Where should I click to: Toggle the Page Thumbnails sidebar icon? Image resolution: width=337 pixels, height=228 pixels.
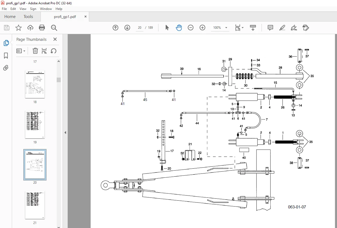6,43
